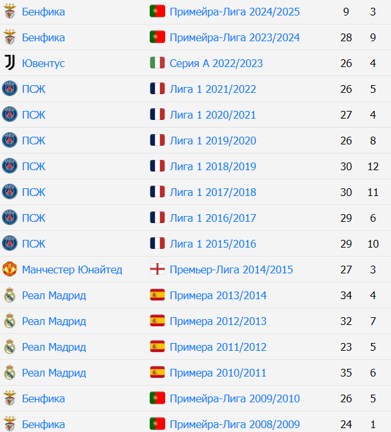Image resolution: width=391 pixels, height=432 pixels.
Task: Open the Лига 1 2017/2018 link
Action: click(x=213, y=192)
